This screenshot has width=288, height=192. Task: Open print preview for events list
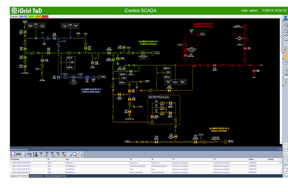tap(24, 155)
